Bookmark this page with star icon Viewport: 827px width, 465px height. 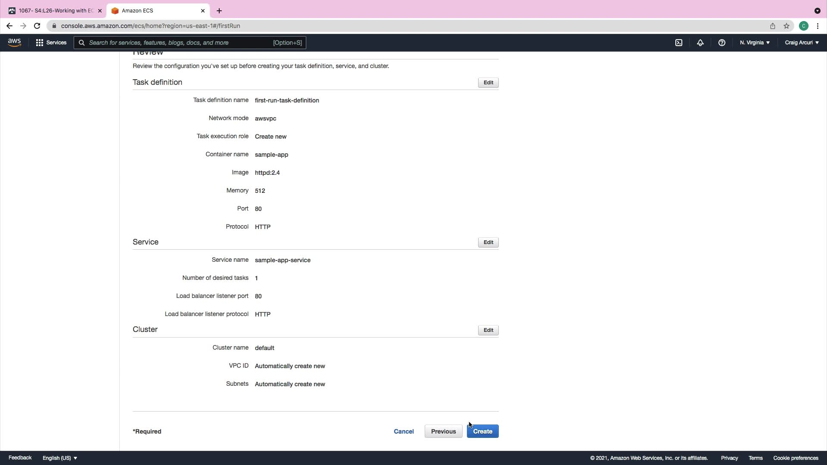(x=787, y=26)
